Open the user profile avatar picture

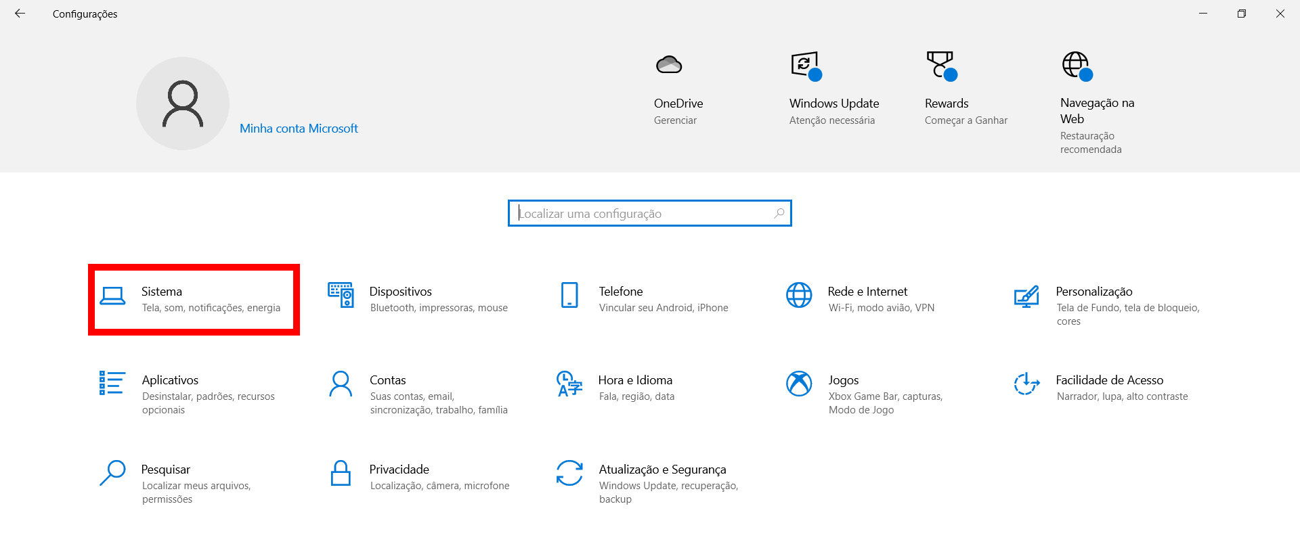(x=183, y=104)
